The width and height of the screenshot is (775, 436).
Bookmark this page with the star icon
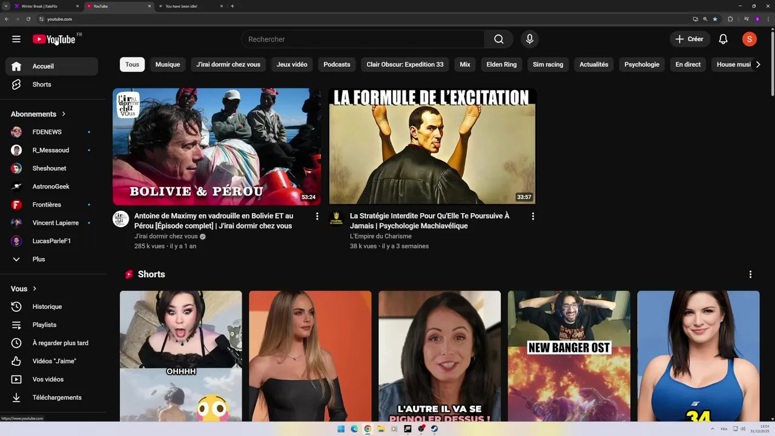coord(715,19)
